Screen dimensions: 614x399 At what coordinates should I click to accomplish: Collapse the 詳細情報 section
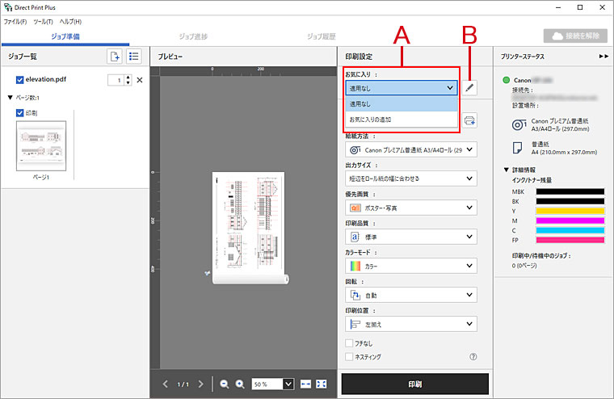506,170
